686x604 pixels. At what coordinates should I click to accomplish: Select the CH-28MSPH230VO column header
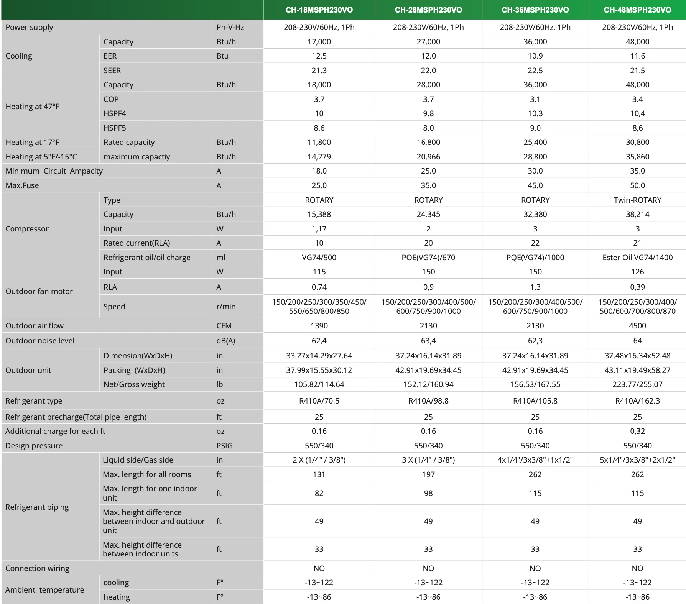(428, 10)
